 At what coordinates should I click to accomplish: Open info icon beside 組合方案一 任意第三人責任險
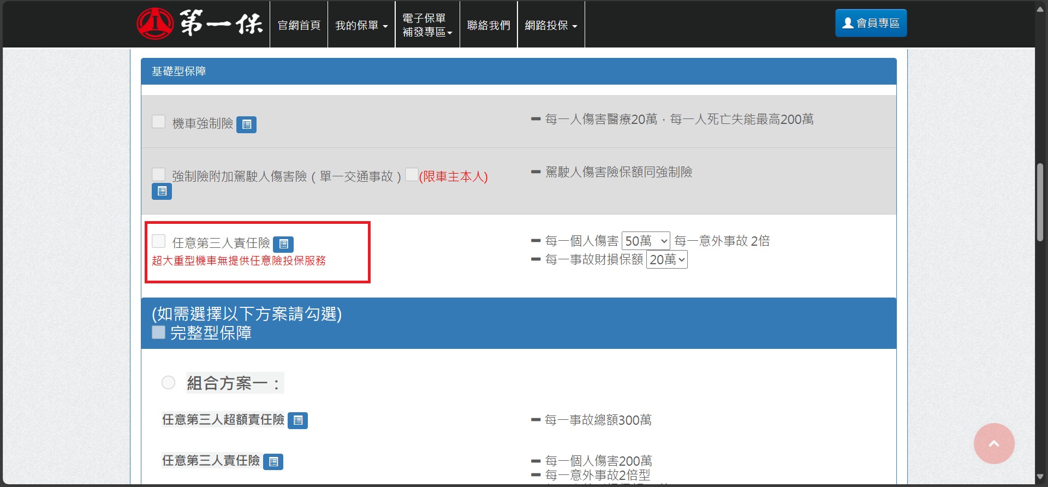tap(273, 461)
